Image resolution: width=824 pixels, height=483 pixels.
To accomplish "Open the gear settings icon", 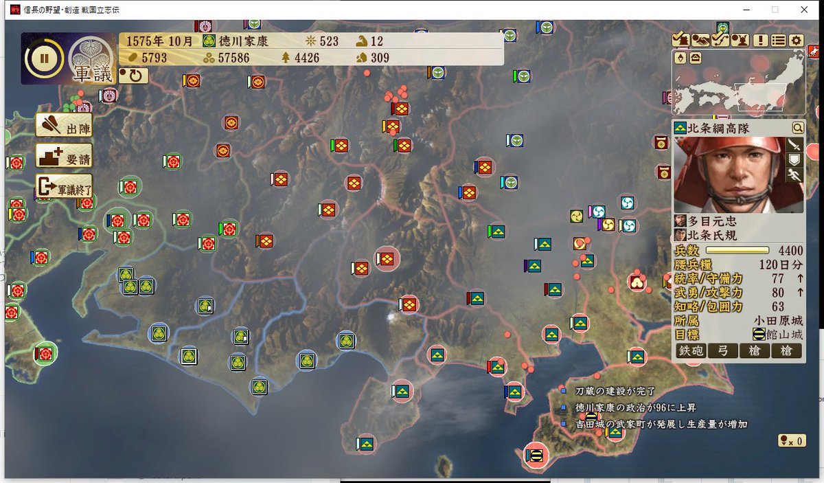I will tap(797, 40).
